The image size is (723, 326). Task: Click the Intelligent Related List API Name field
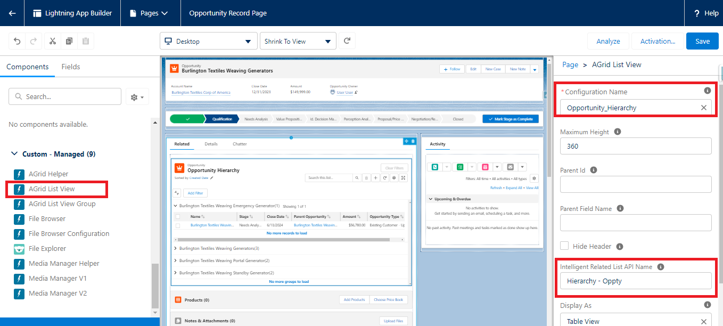point(636,281)
